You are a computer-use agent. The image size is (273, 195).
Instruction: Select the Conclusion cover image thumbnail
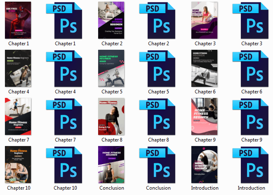pos(111,165)
